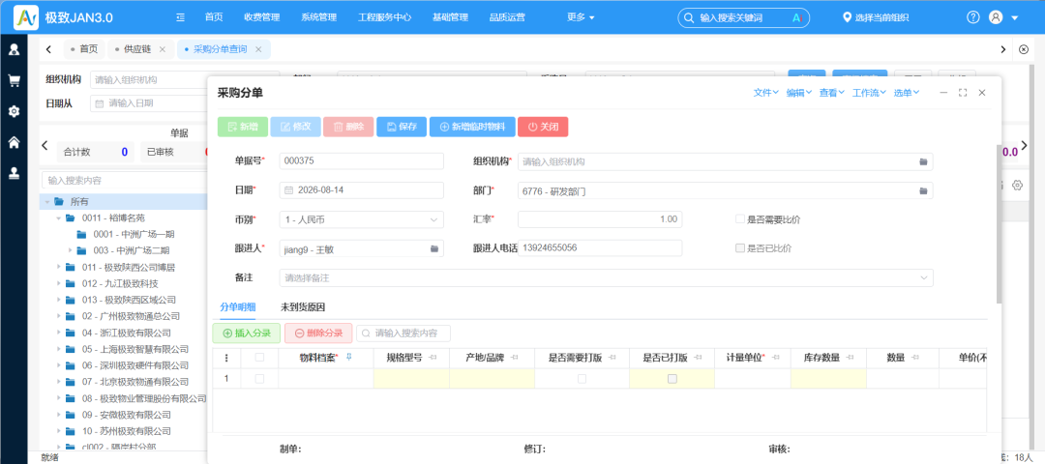Click the pin icon on 物料档案 column

(348, 358)
